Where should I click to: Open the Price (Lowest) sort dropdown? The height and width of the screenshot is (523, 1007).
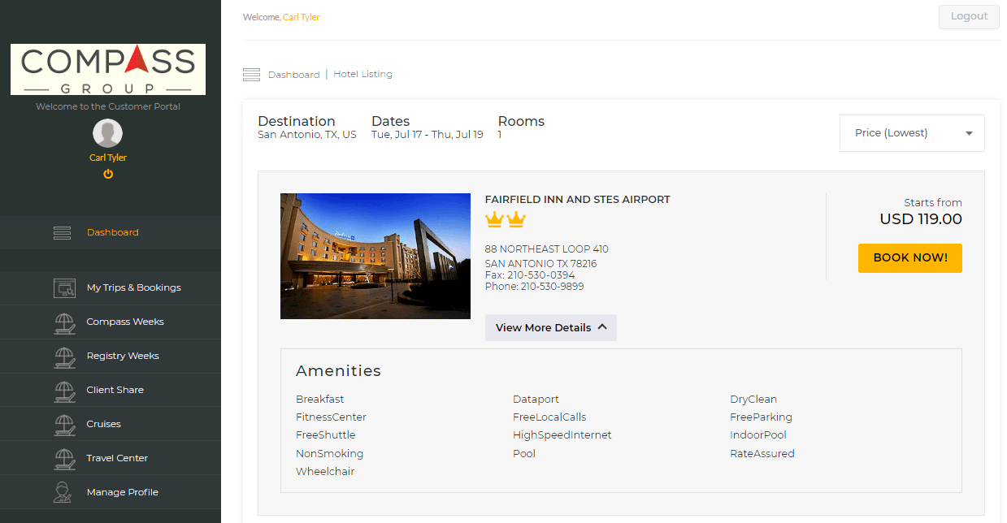(x=911, y=133)
